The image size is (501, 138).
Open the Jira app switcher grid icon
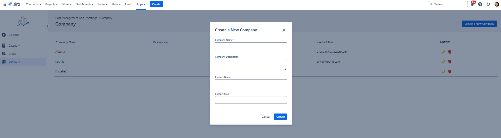point(4,4)
